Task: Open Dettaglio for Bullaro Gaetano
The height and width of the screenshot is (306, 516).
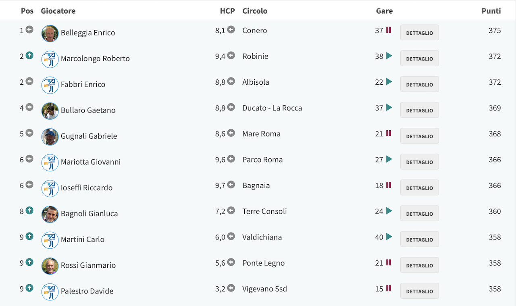Action: 419,110
